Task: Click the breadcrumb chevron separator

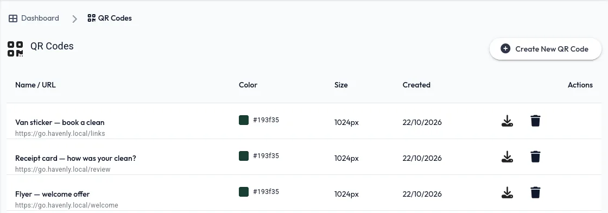Action: pos(75,18)
